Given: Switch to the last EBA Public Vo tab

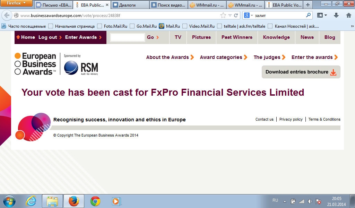Looking at the screenshot, I should 284,5.
